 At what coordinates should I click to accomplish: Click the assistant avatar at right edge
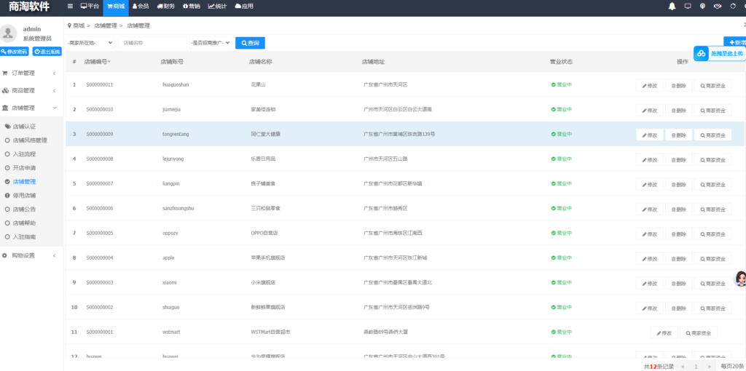point(739,278)
